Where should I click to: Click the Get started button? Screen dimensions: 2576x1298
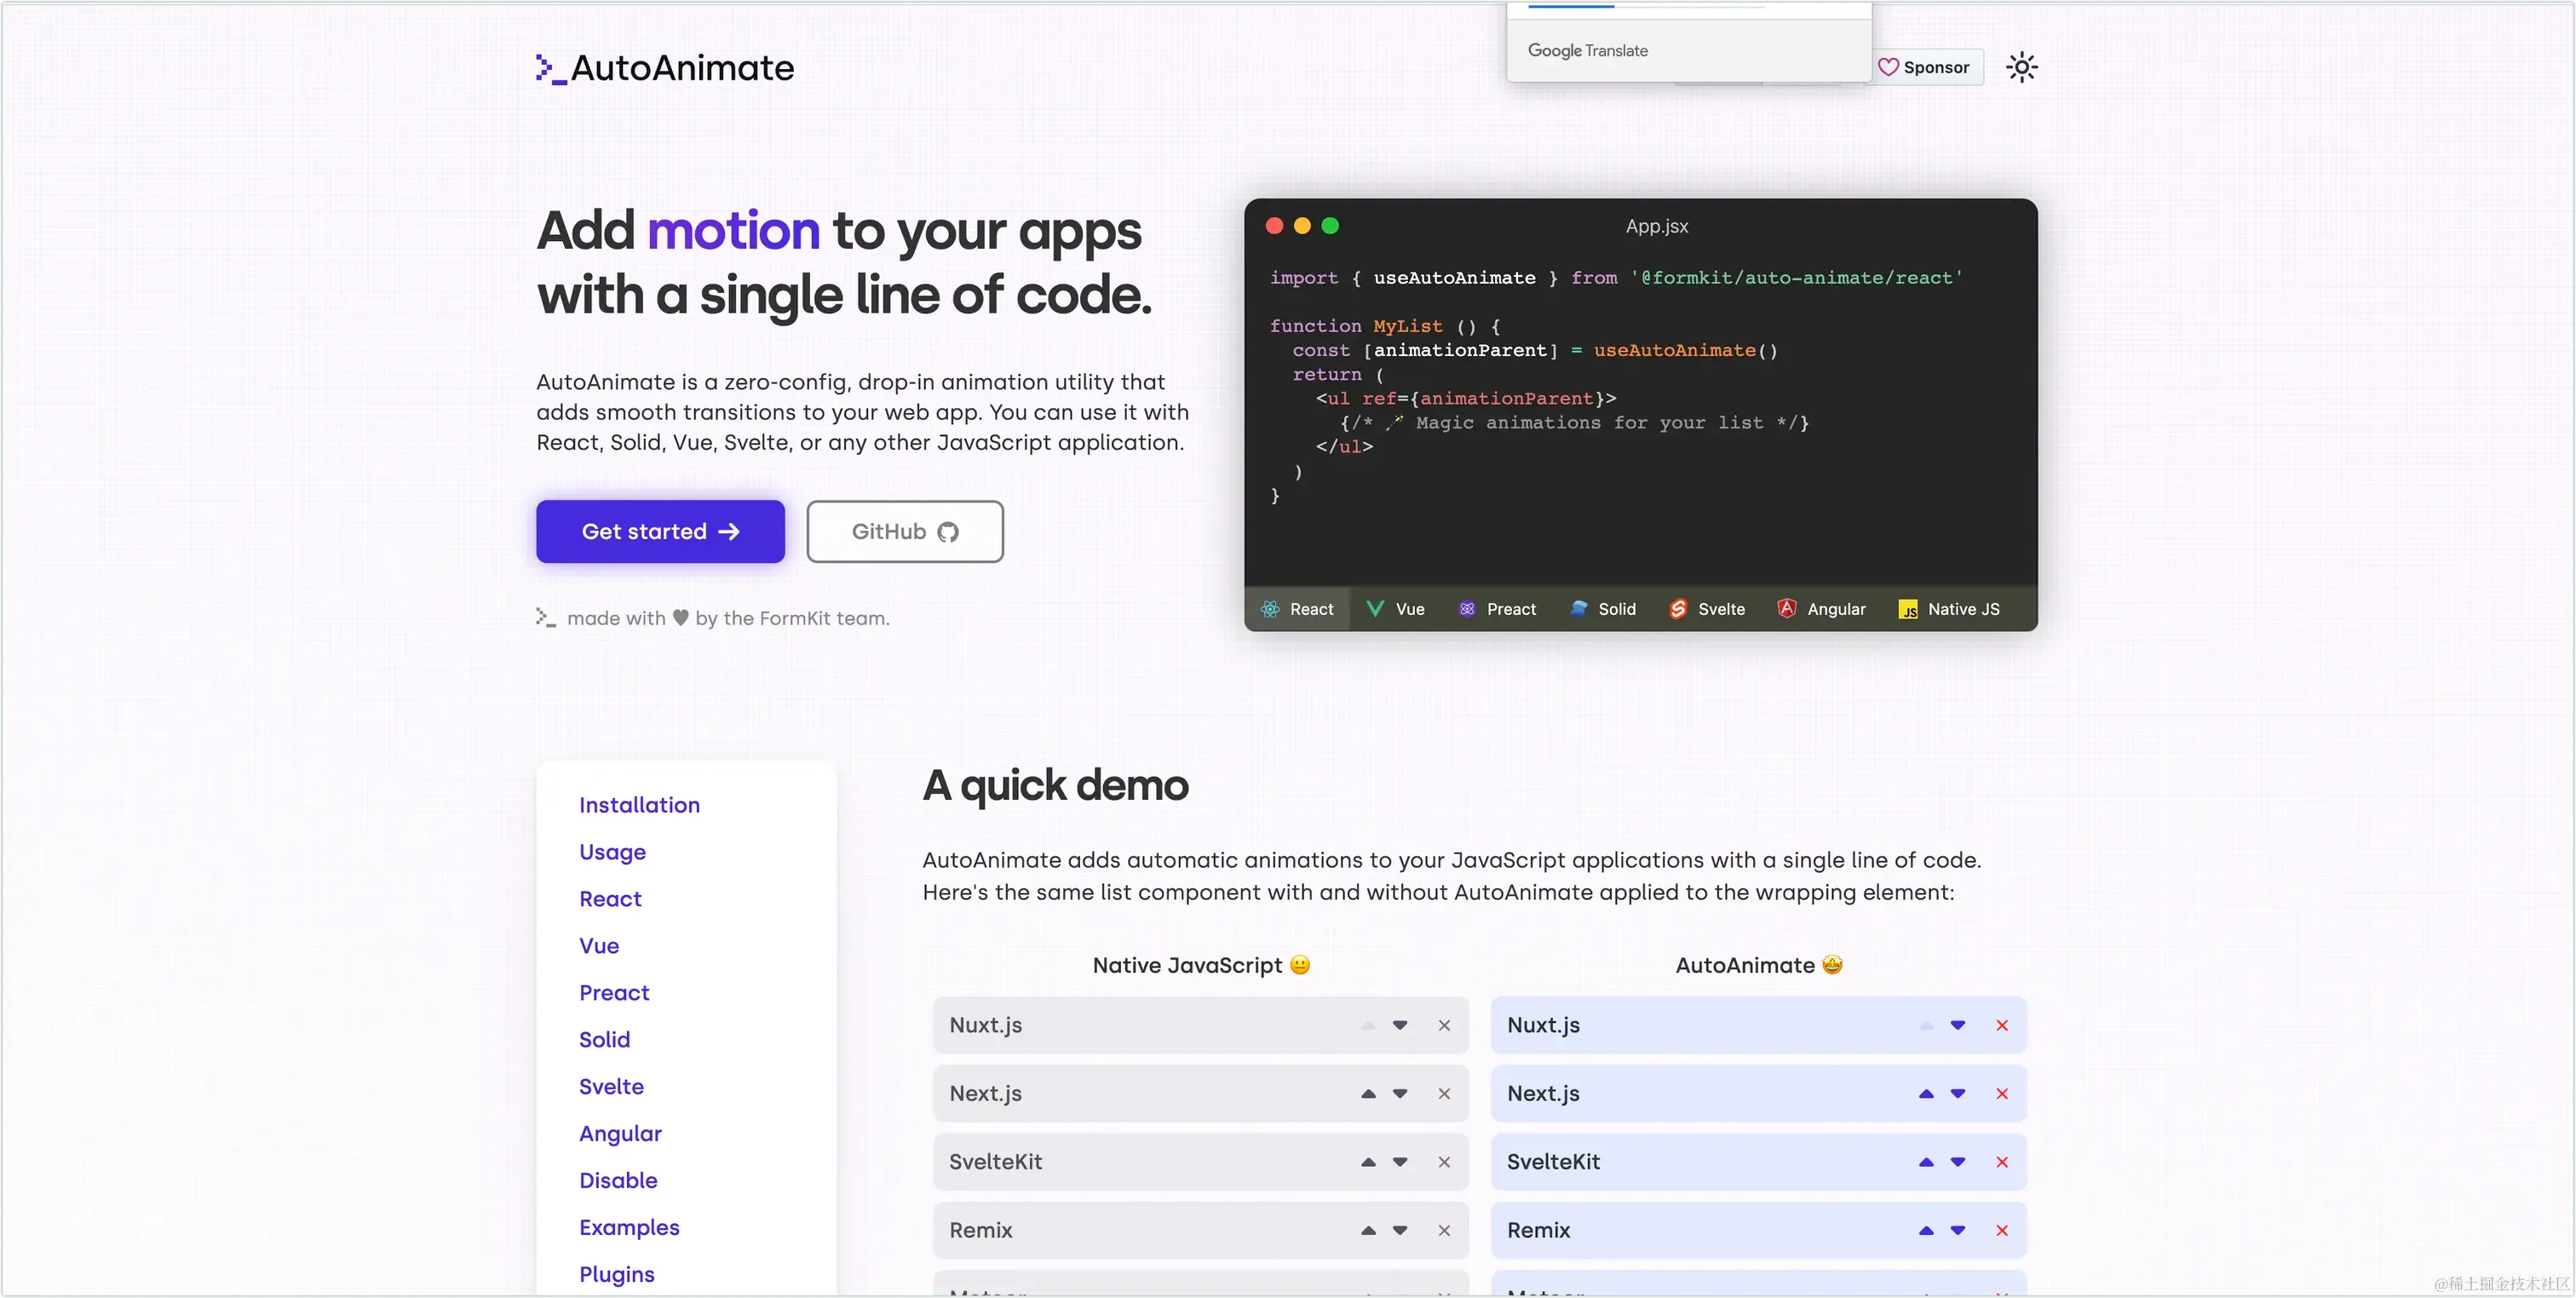click(x=660, y=531)
